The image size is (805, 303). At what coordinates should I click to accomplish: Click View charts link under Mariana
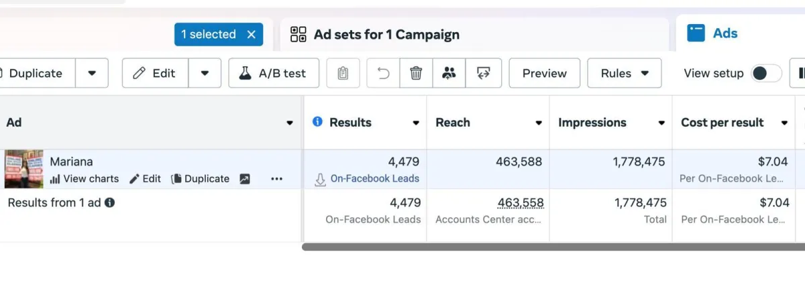pyautogui.click(x=85, y=179)
